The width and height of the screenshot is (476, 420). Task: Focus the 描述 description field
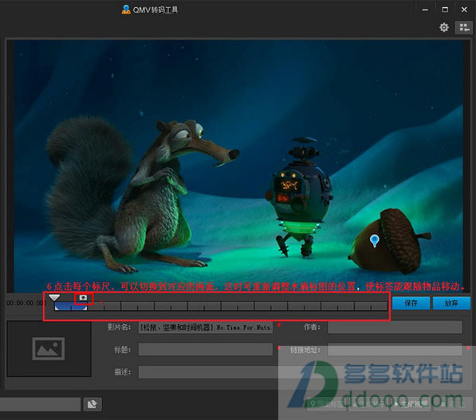point(301,372)
